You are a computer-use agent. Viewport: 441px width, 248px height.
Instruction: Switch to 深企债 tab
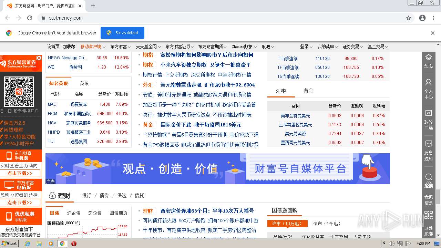95,213
